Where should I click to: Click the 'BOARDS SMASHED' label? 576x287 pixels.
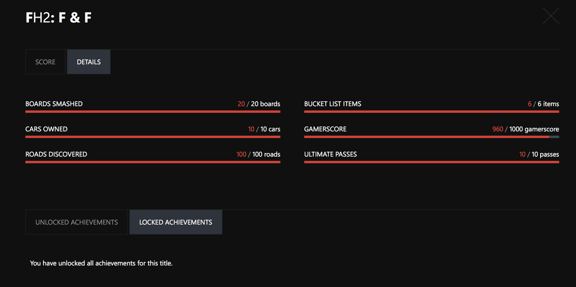[x=54, y=104]
